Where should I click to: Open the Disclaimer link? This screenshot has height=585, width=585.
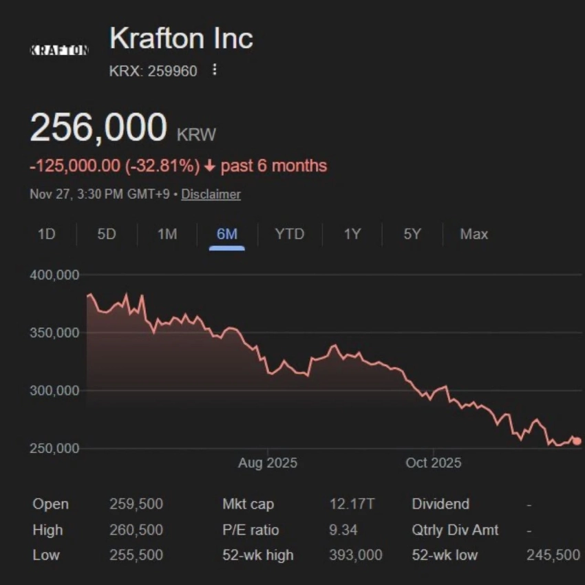click(x=211, y=194)
